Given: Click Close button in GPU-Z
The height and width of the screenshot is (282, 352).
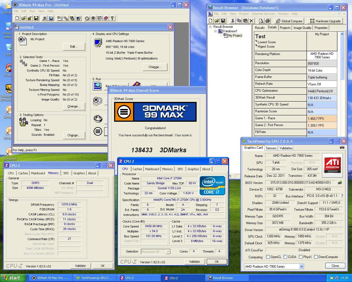Looking at the screenshot, I should point(335,266).
